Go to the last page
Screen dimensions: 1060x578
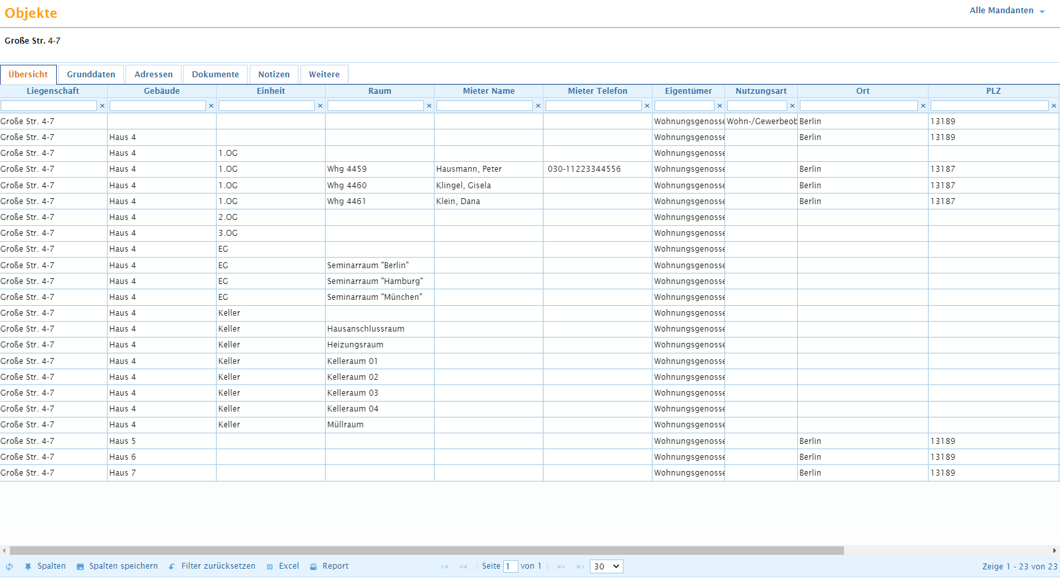[x=580, y=567]
